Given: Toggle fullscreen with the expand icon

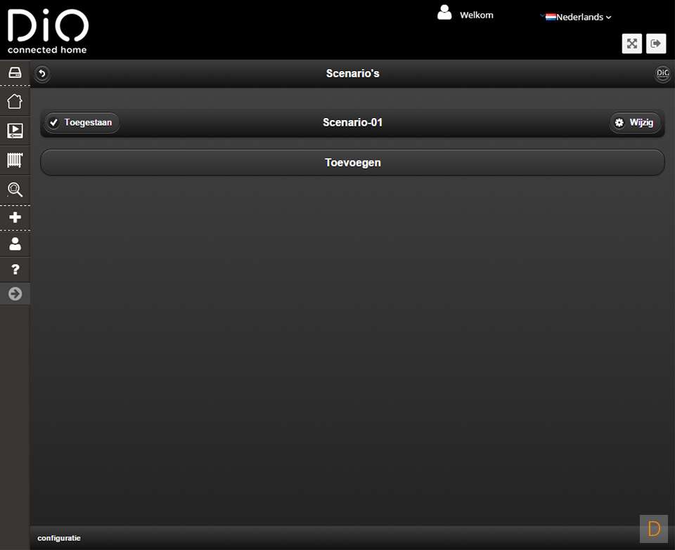Looking at the screenshot, I should [631, 44].
